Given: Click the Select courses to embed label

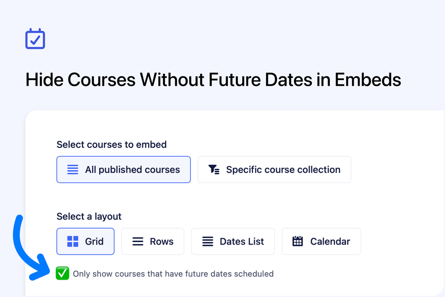Looking at the screenshot, I should pos(111,144).
